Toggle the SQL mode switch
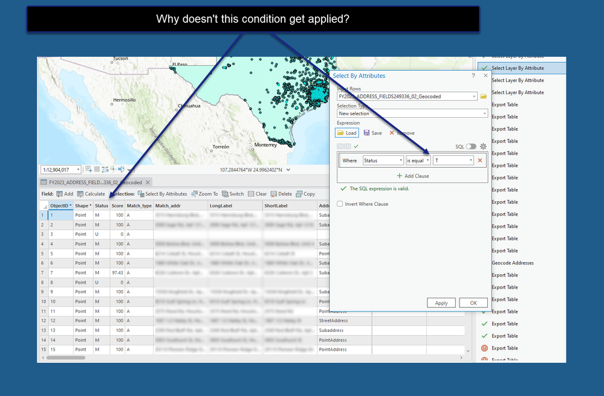604x396 pixels. coord(471,147)
